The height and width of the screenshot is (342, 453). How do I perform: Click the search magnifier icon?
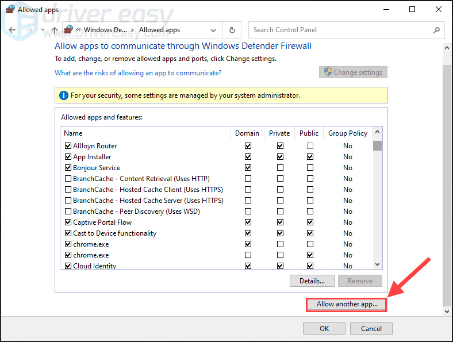coord(436,30)
